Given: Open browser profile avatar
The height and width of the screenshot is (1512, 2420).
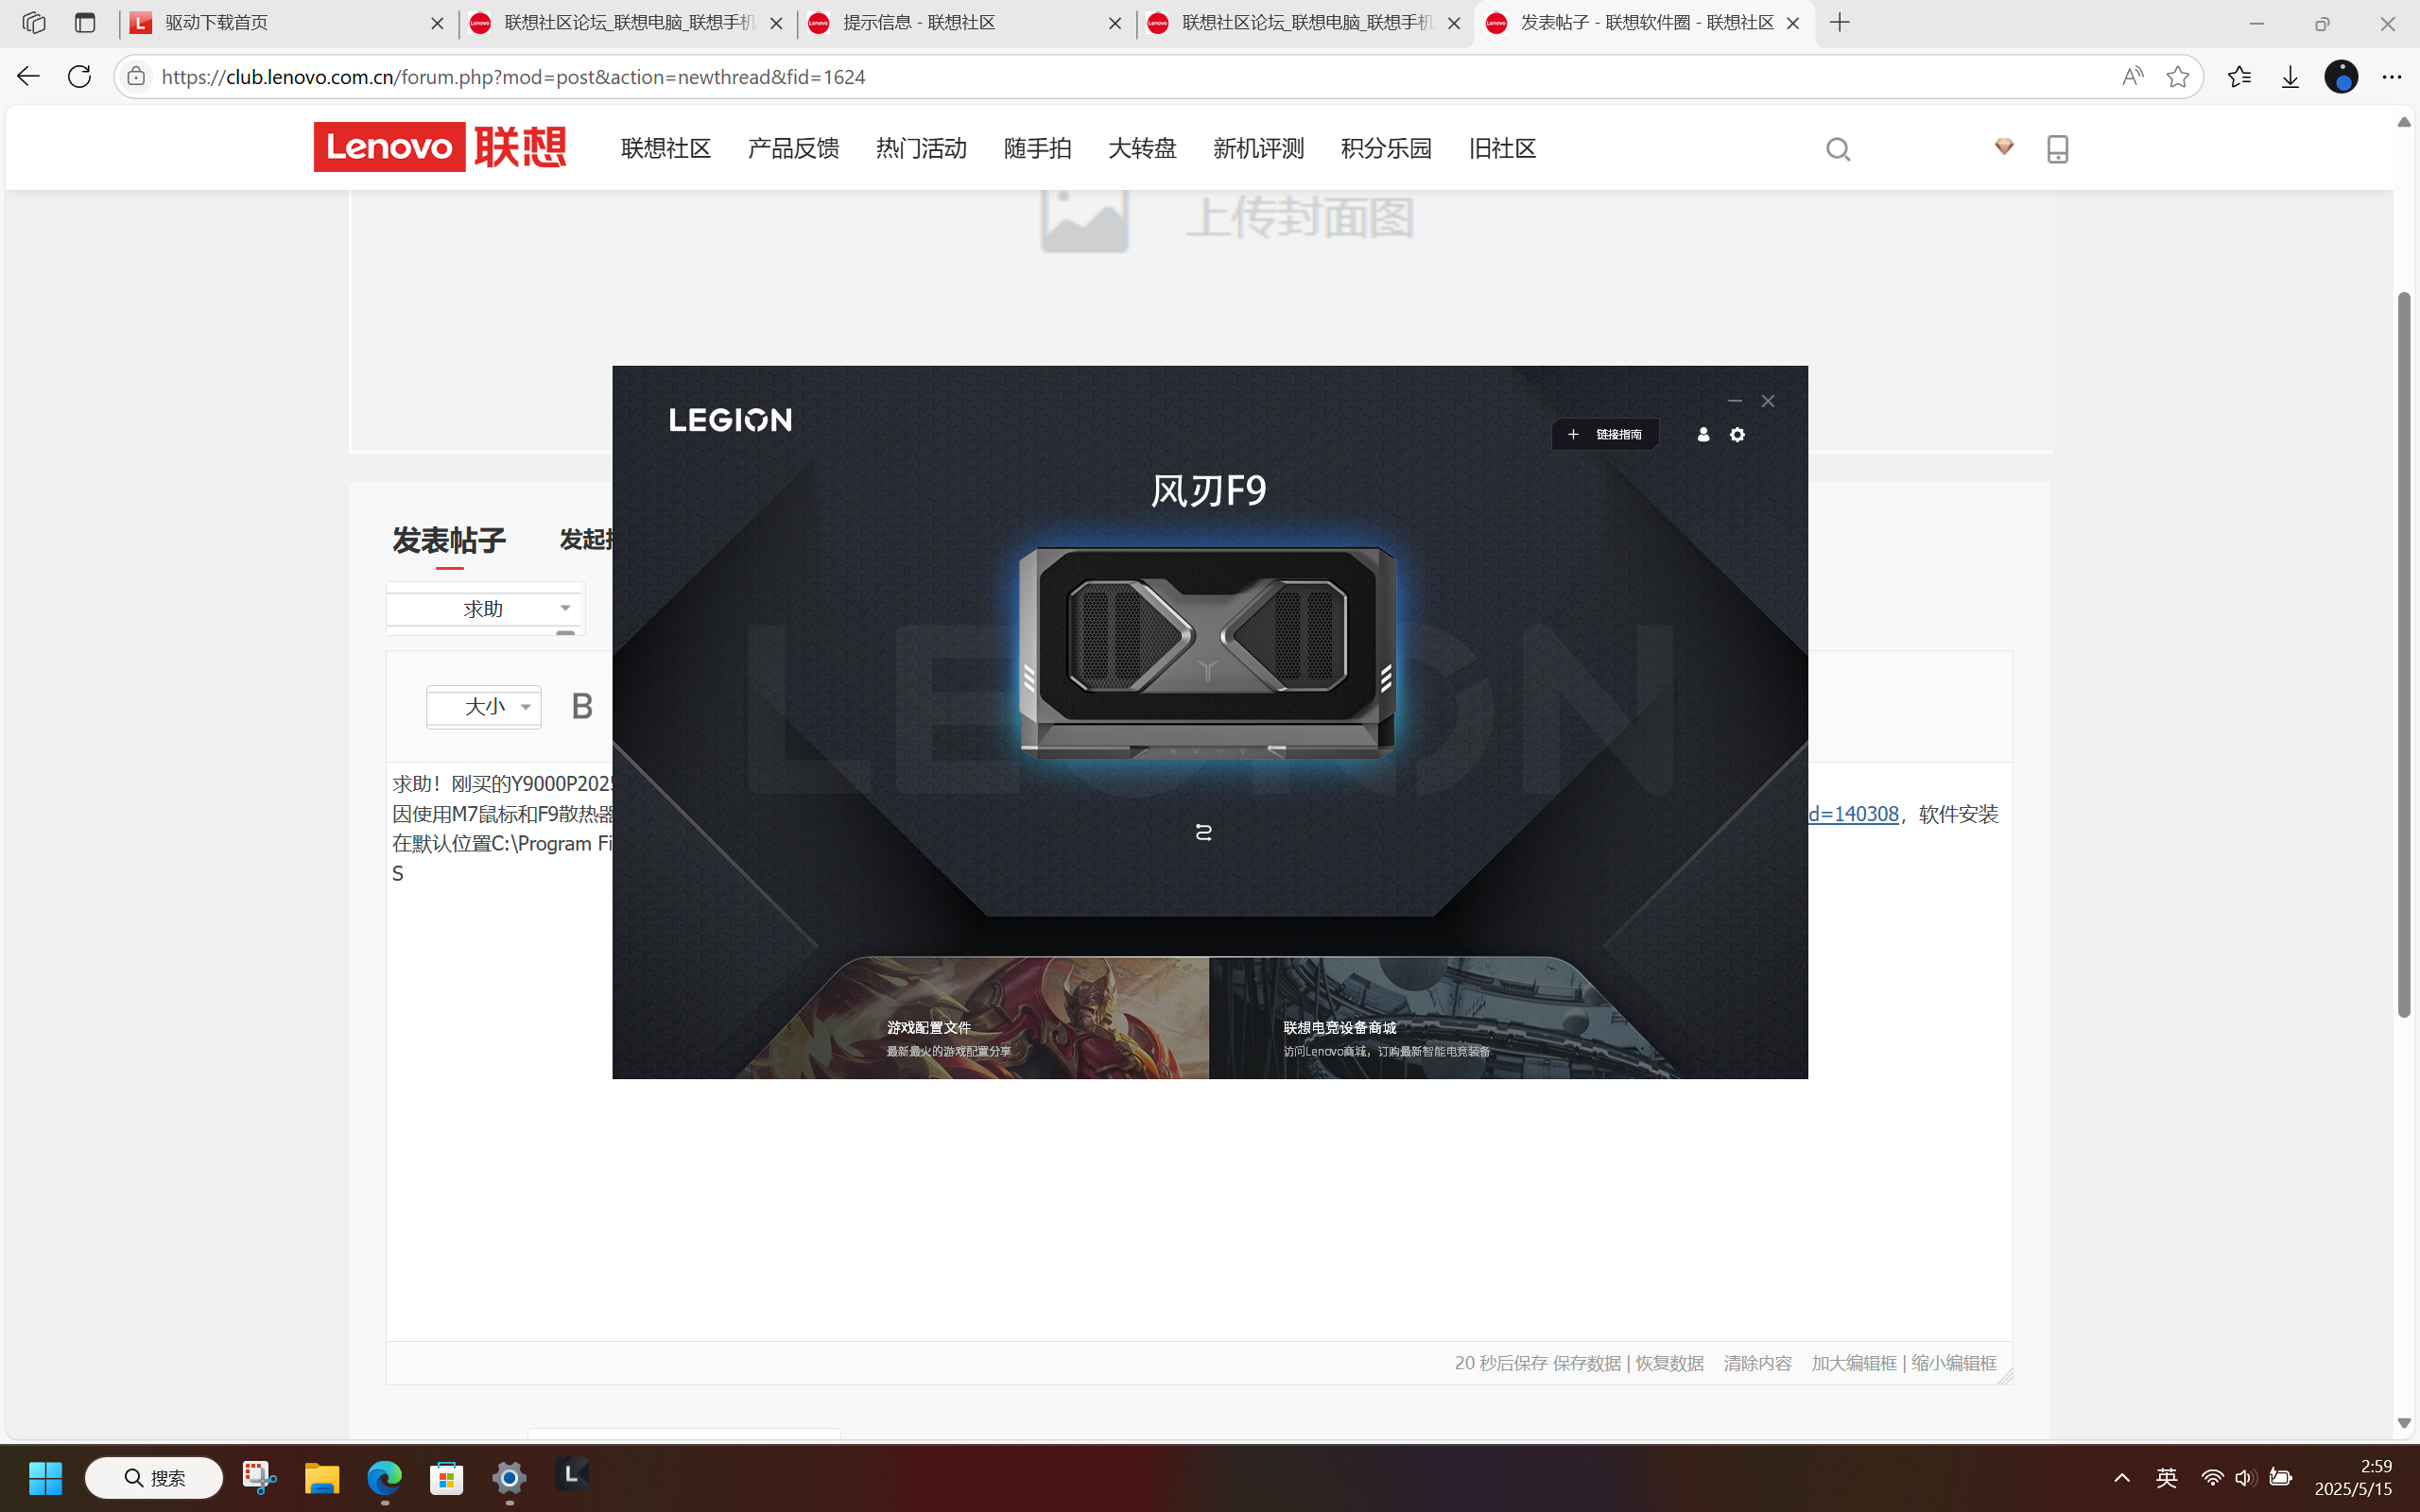Looking at the screenshot, I should pos(2341,76).
